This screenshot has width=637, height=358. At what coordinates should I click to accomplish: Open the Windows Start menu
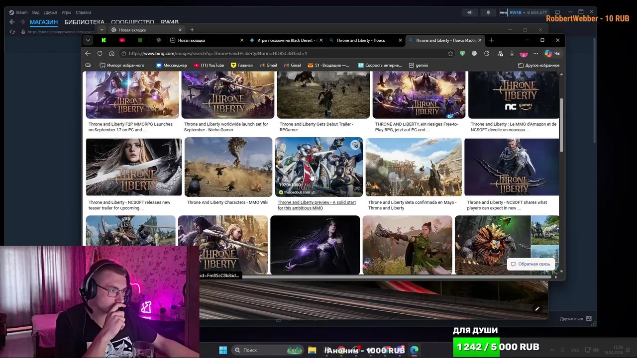[223, 350]
